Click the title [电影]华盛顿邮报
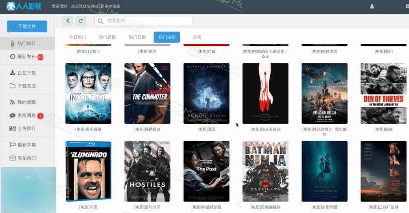The image size is (409, 213). click(206, 207)
